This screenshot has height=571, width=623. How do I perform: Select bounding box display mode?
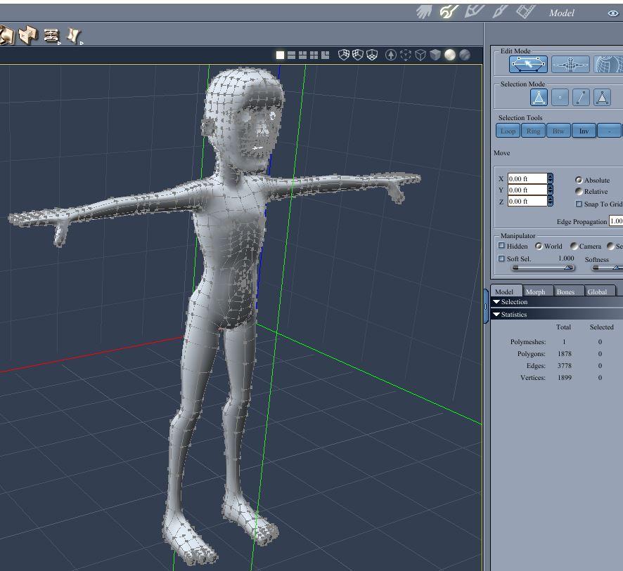[405, 55]
